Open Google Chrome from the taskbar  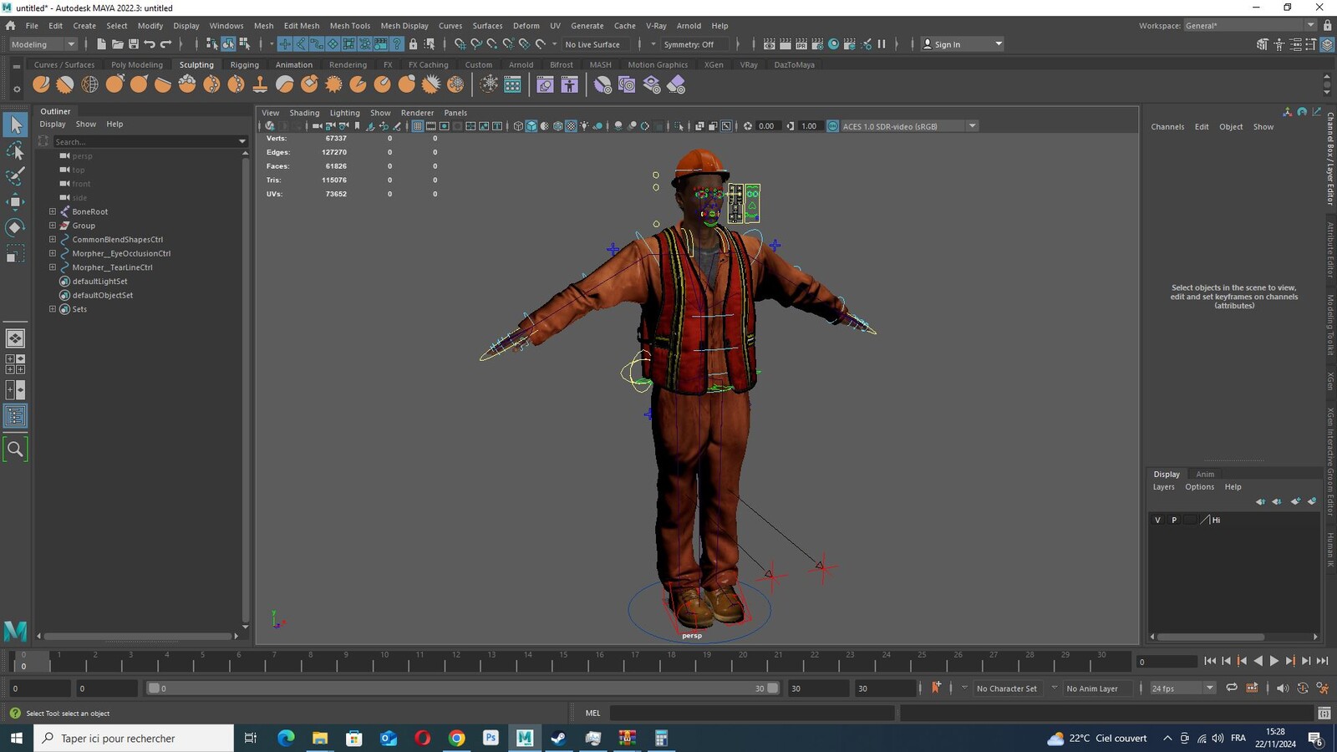456,738
